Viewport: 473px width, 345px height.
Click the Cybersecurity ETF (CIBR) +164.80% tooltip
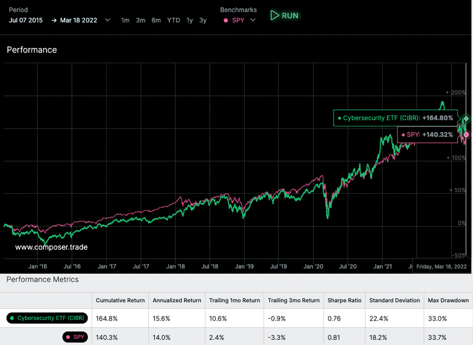pos(396,118)
